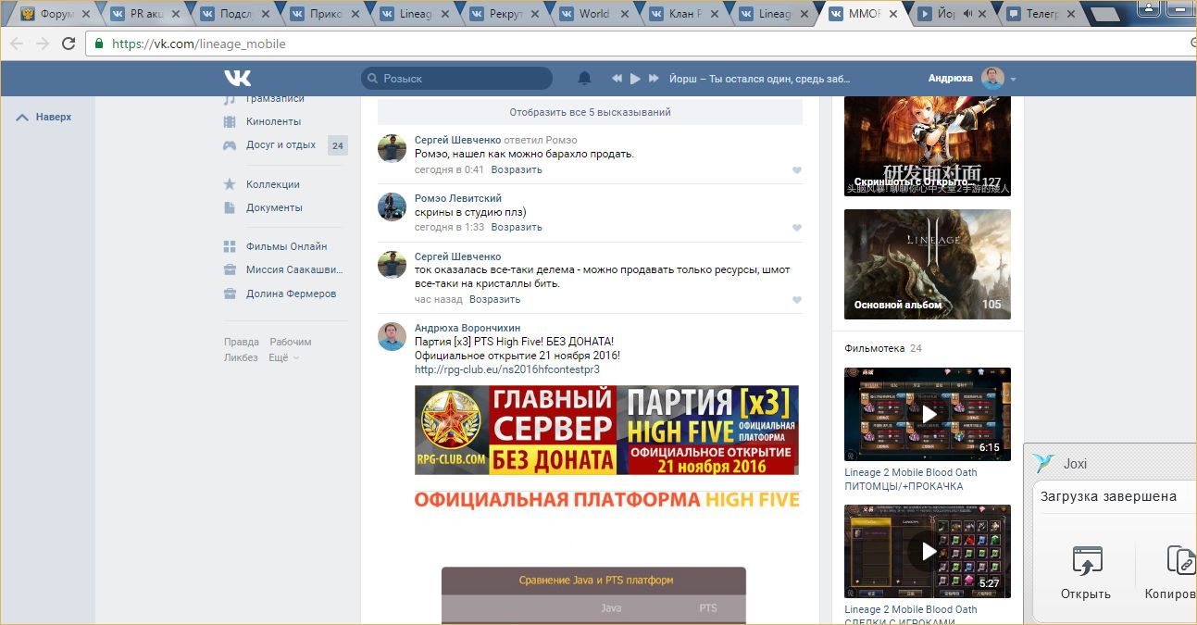Show all 5 comments
The image size is (1197, 625).
click(x=590, y=112)
